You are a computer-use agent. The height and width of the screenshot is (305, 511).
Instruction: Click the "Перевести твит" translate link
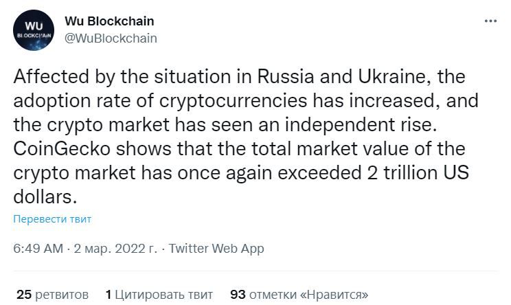[52, 219]
